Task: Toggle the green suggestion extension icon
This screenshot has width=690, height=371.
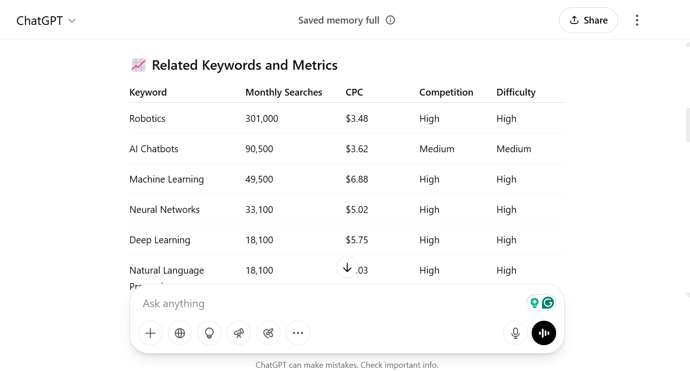Action: (x=534, y=303)
